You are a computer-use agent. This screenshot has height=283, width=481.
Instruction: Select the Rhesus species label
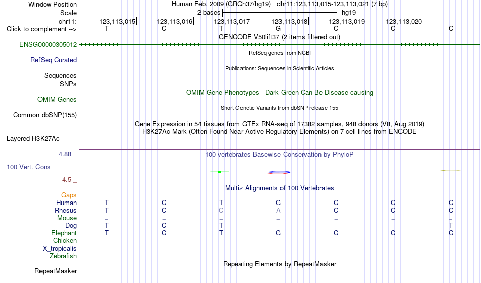point(66,210)
